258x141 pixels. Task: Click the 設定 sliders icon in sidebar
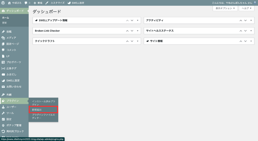point(3,119)
